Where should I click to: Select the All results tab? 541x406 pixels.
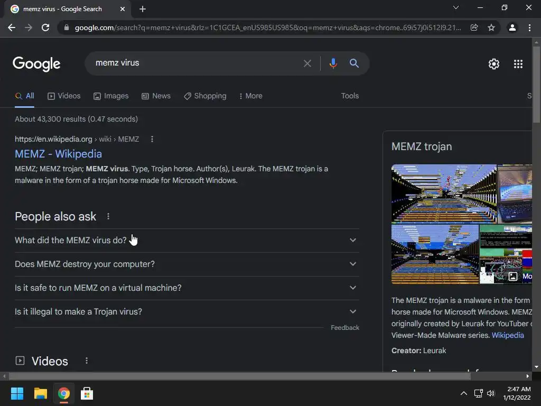tap(24, 96)
